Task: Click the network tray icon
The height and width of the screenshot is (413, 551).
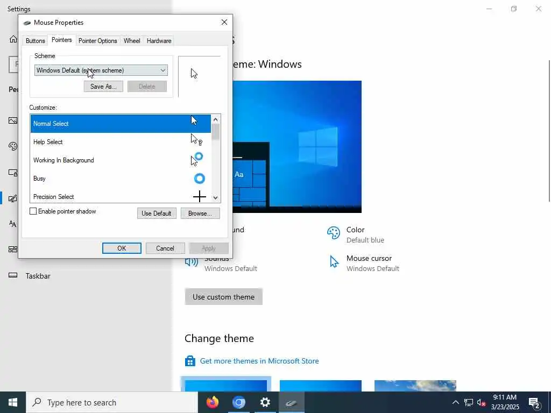Action: tap(469, 402)
